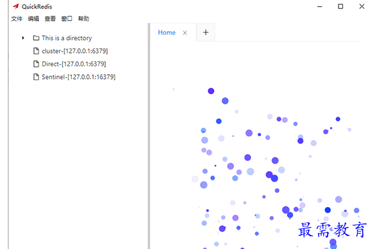Add a new tab with plus button
The height and width of the screenshot is (249, 372).
point(205,32)
